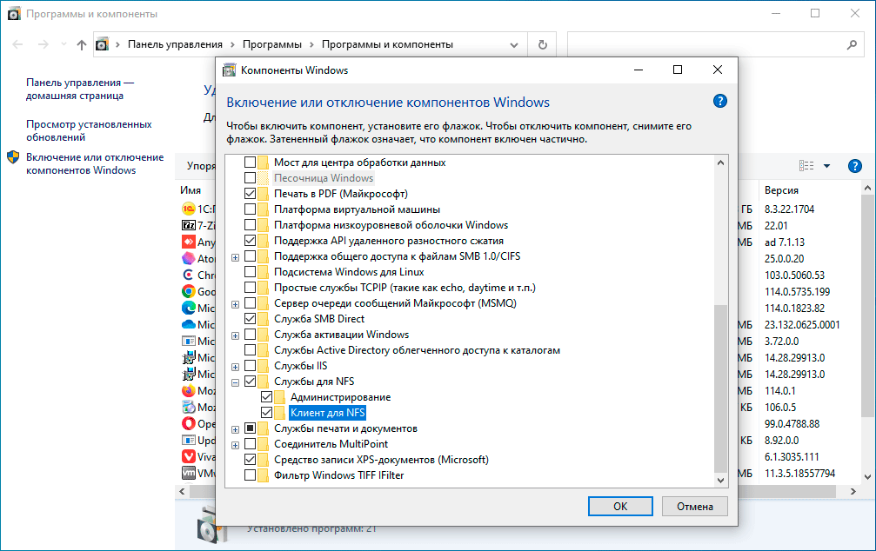876x551 pixels.
Task: Open address bar history dropdown
Action: click(x=514, y=45)
